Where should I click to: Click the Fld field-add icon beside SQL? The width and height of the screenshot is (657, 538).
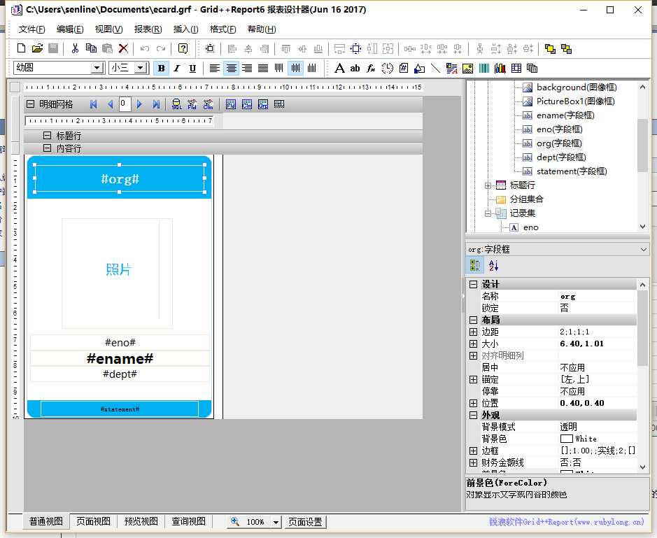click(x=192, y=104)
